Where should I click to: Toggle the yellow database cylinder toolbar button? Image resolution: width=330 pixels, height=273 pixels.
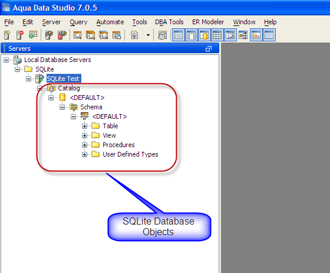pos(204,35)
